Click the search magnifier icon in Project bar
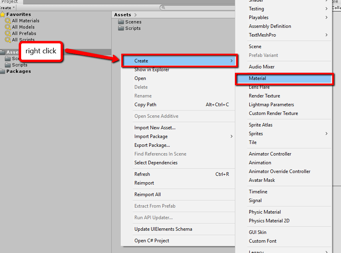 click(164, 8)
